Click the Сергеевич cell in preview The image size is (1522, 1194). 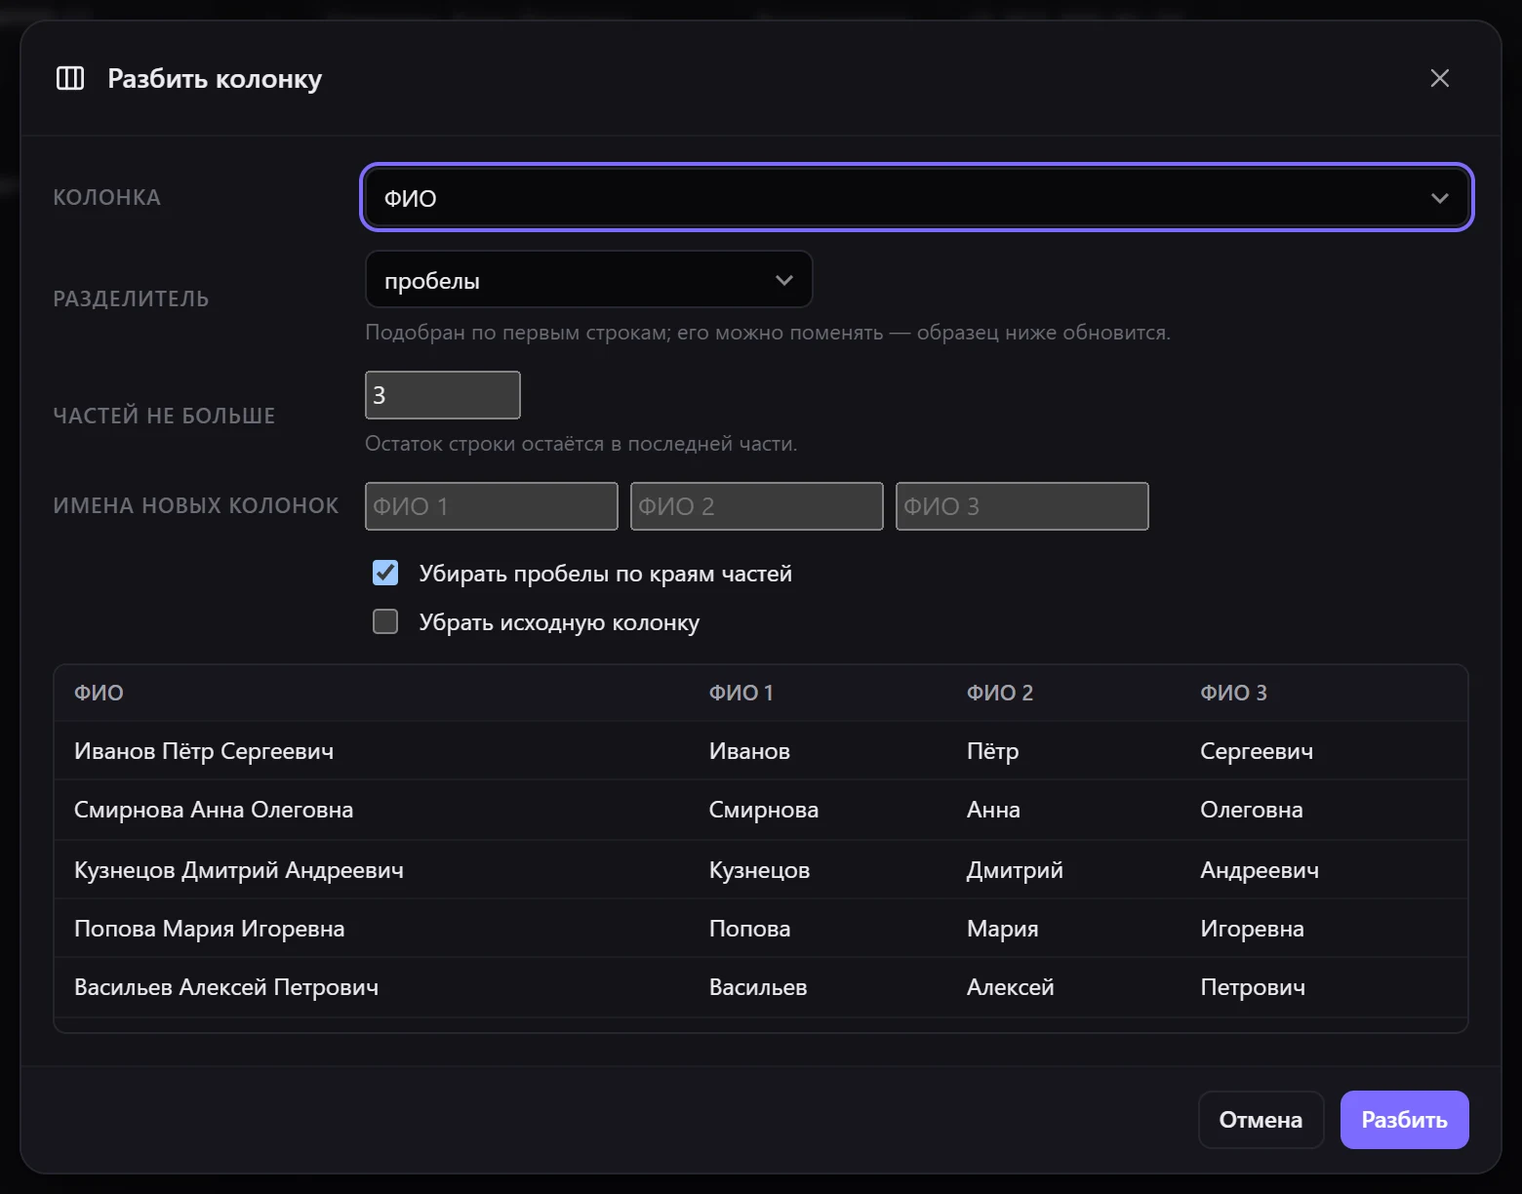click(1257, 751)
